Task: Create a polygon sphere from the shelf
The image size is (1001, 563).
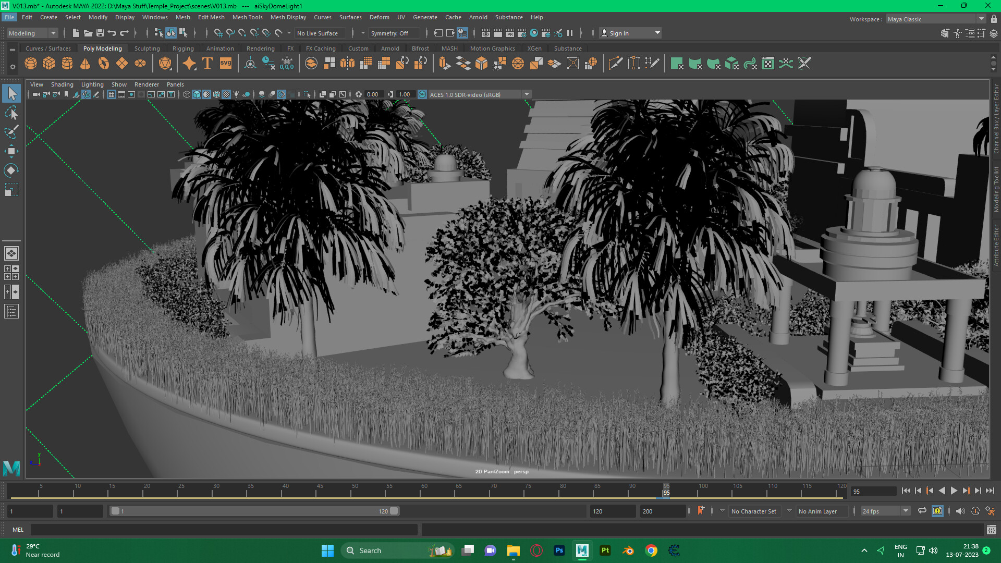Action: 31,64
